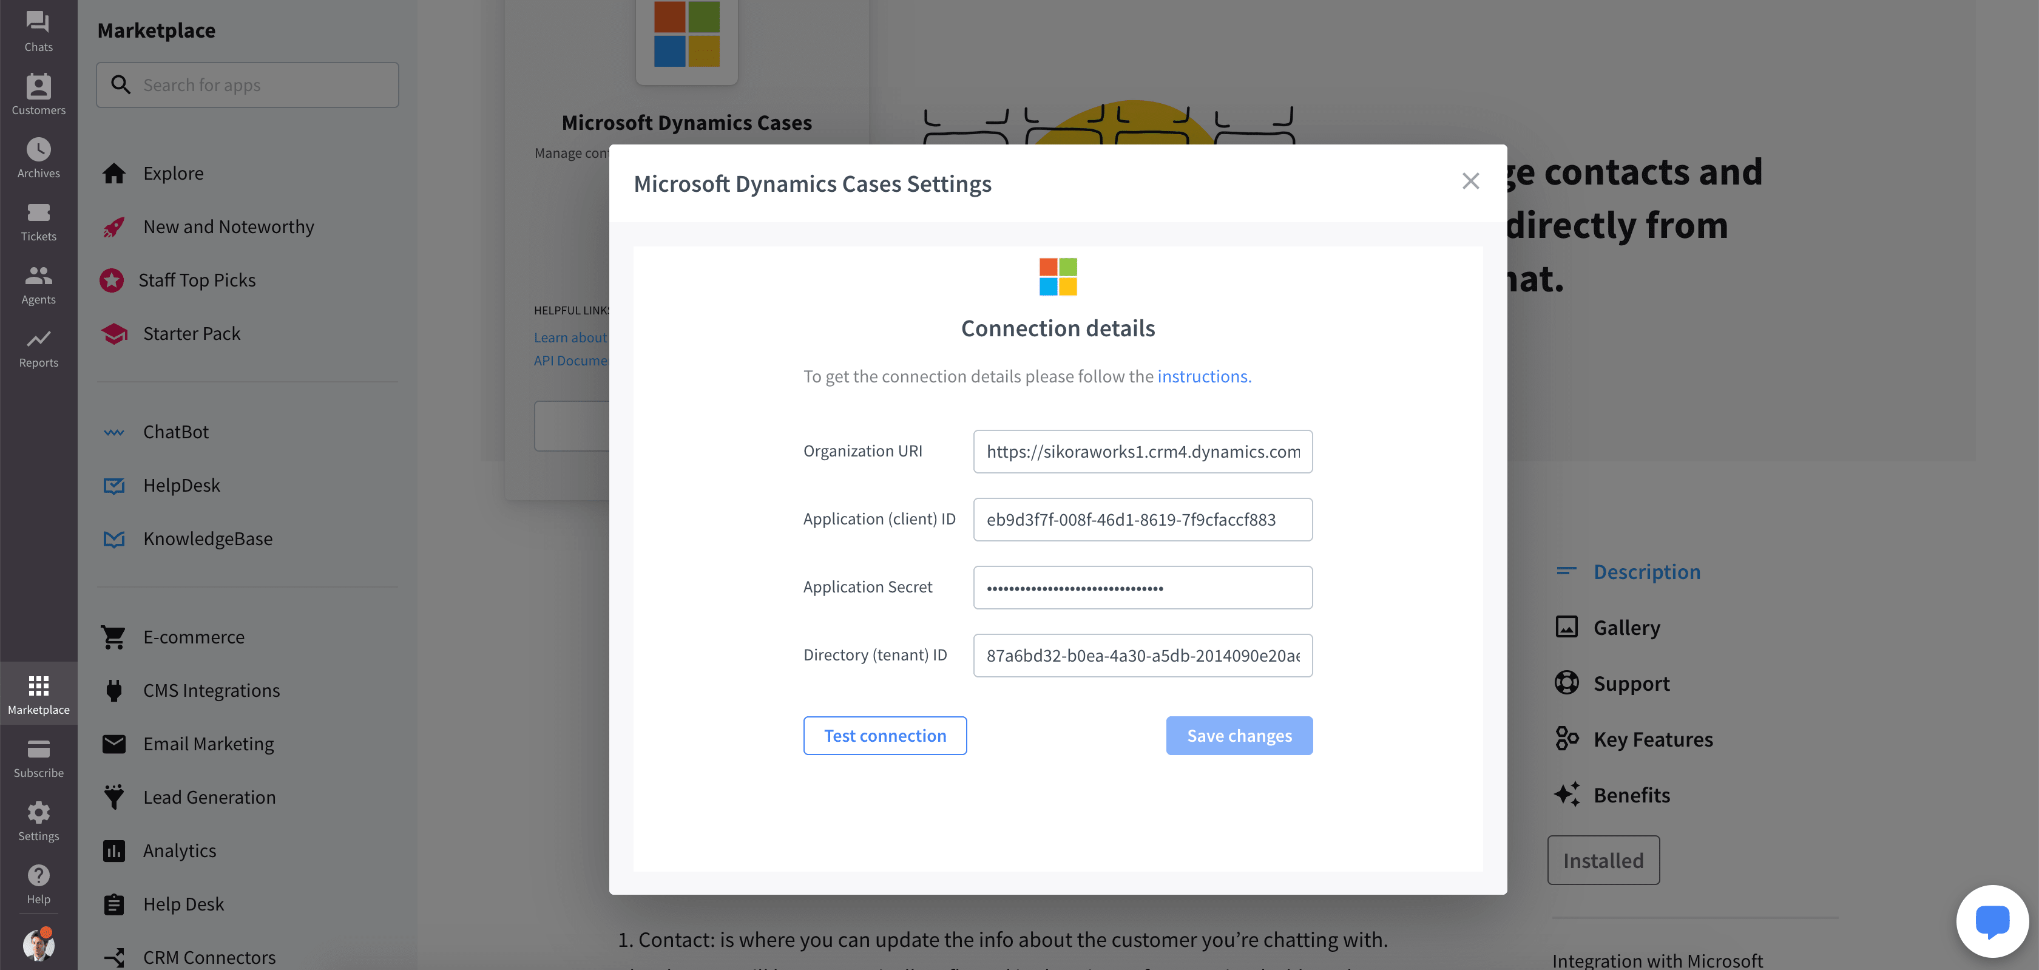This screenshot has height=970, width=2039.
Task: Select Starter Pack category
Action: point(192,334)
